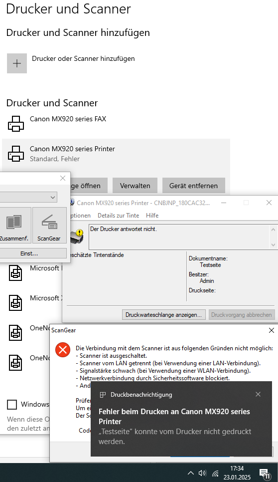Click 'Scanner ist ausgeschaltet.' line

[112, 356]
